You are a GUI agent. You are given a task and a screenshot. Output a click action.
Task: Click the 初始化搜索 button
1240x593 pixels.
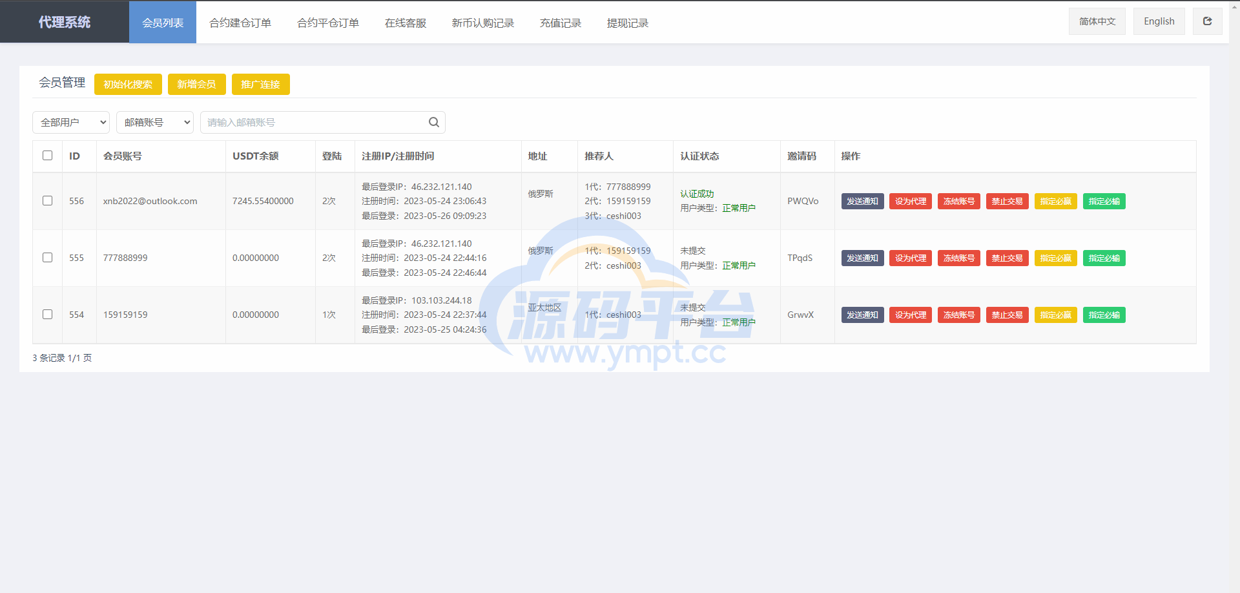[x=128, y=84]
